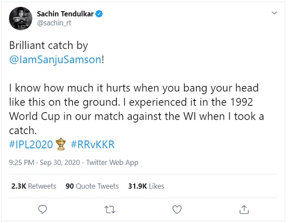Screen dimensions: 293x223
Task: Open Sachin Tendulkar's profile picture
Action: point(20,19)
